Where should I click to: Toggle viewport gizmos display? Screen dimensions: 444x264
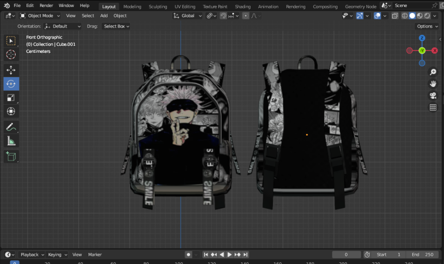tap(360, 16)
